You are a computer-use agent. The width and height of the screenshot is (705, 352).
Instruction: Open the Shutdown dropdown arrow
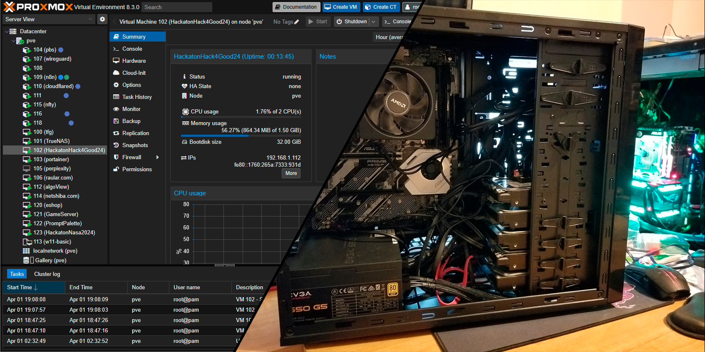pos(373,22)
